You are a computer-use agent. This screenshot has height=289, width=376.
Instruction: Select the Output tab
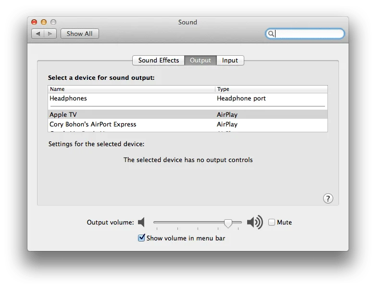200,60
